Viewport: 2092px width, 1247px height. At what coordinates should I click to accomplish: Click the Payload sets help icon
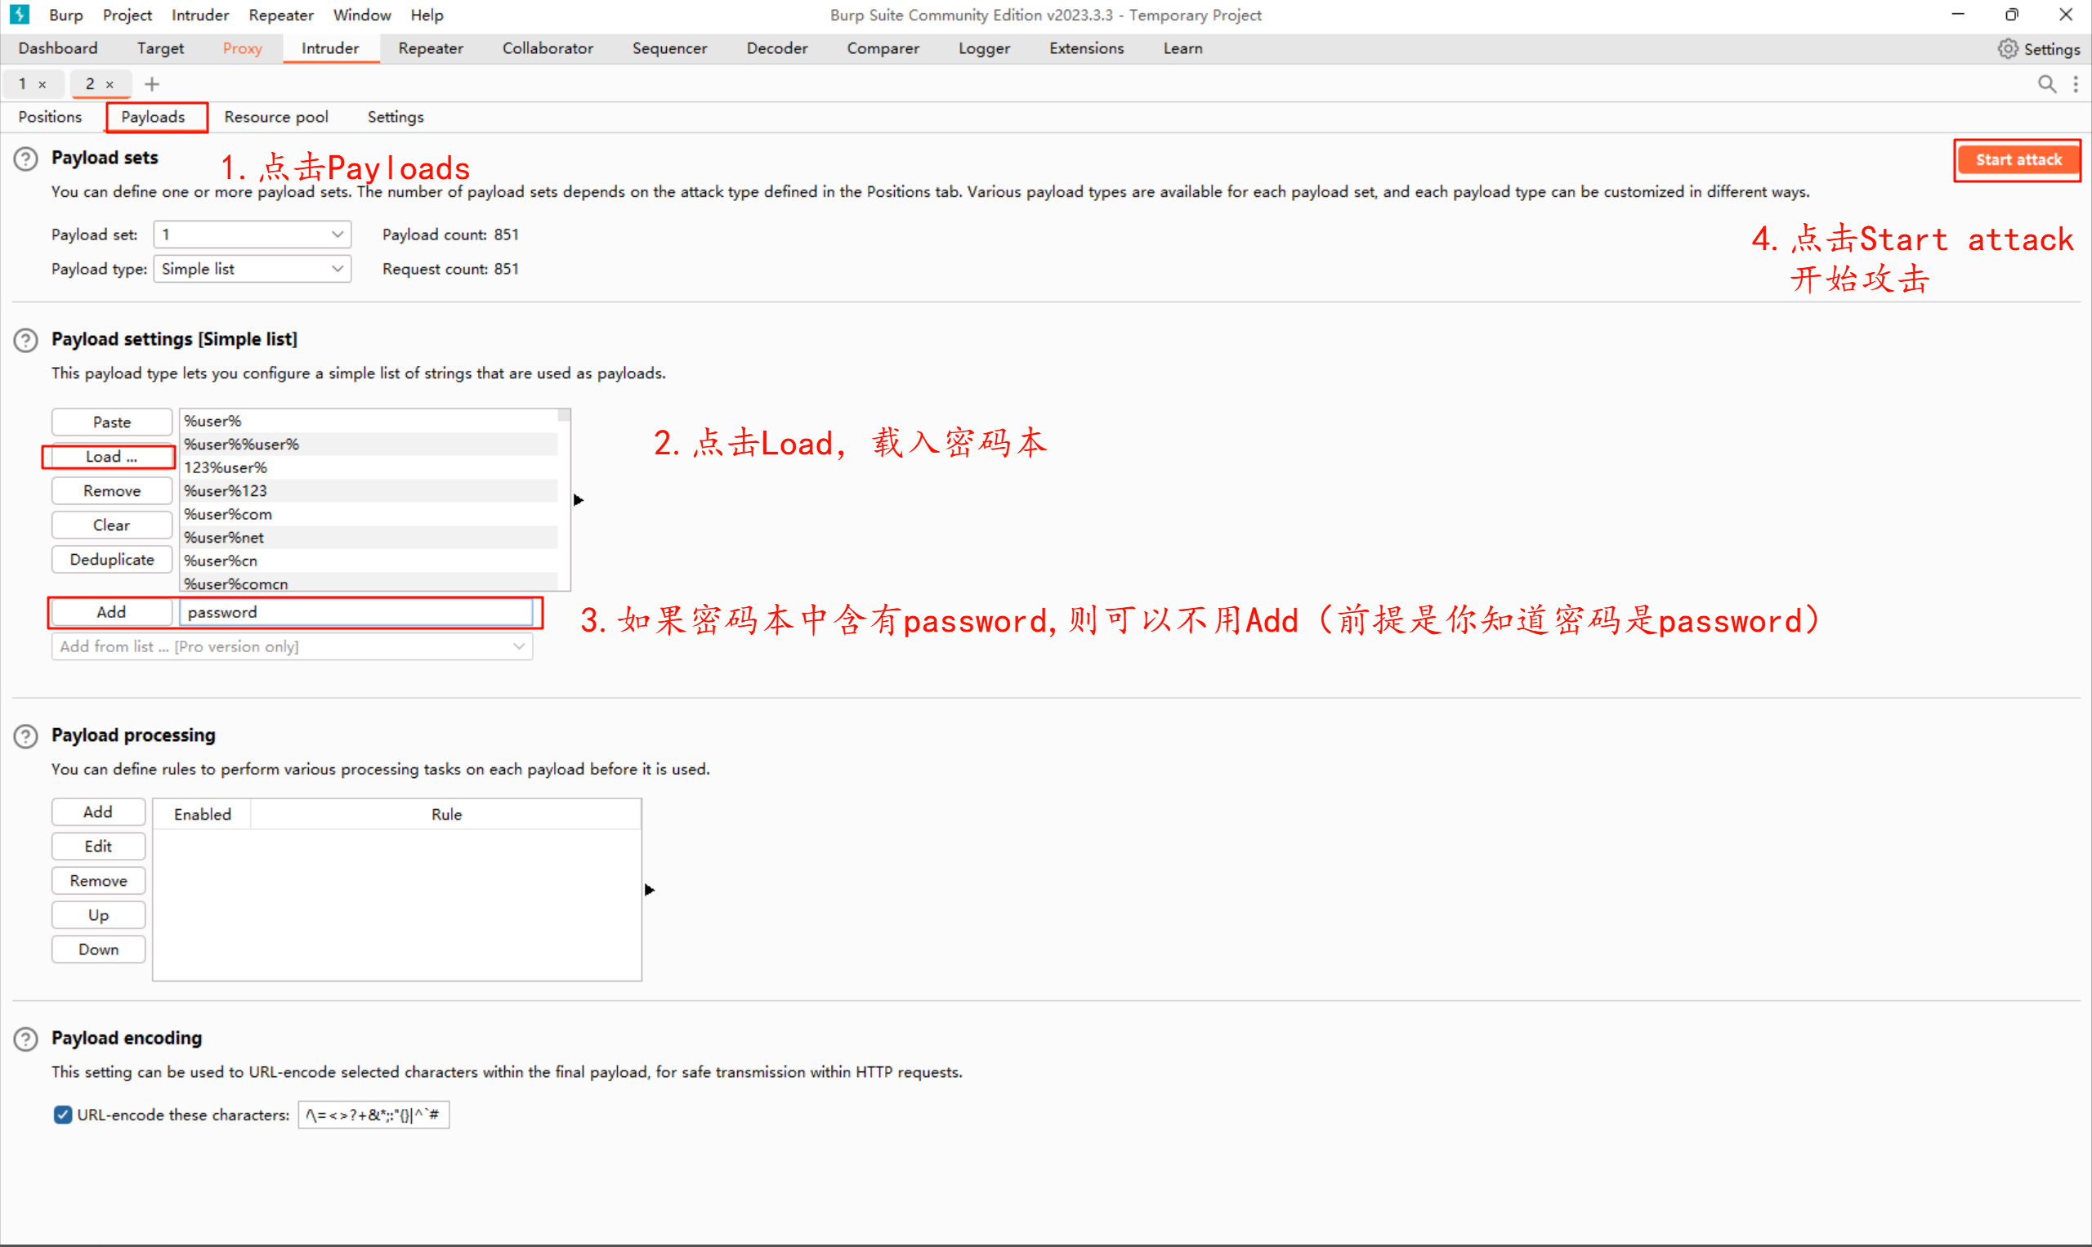point(25,159)
